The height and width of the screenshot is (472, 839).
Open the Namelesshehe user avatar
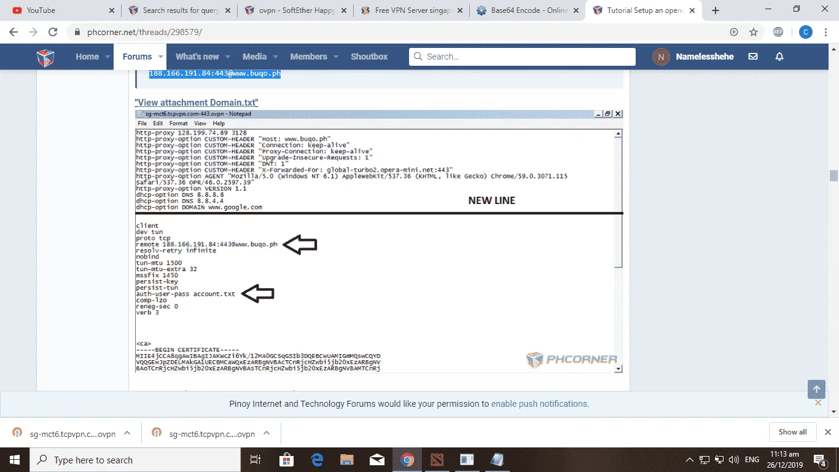pos(661,57)
